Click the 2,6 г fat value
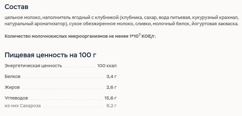 pos(112,87)
